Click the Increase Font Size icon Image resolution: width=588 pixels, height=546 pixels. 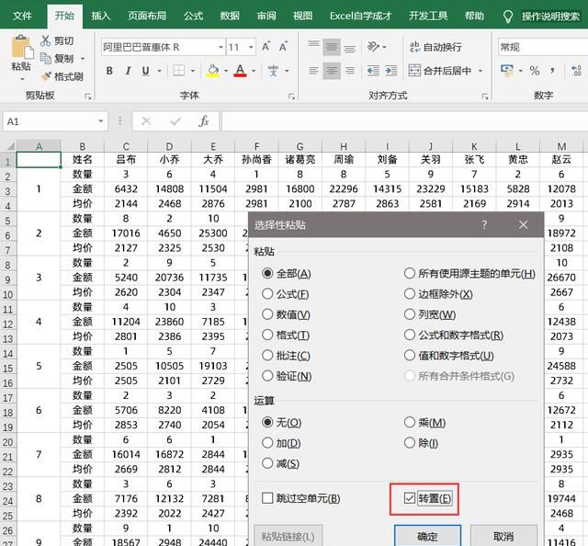pyautogui.click(x=266, y=47)
